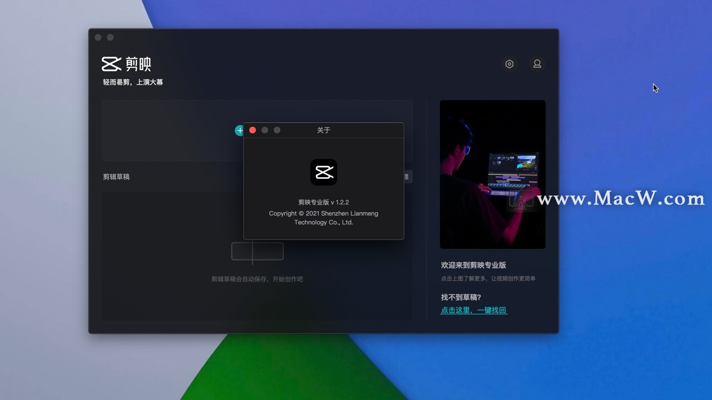Click the empty draft placeholder icon
Screen dimensions: 712x400
(258, 252)
